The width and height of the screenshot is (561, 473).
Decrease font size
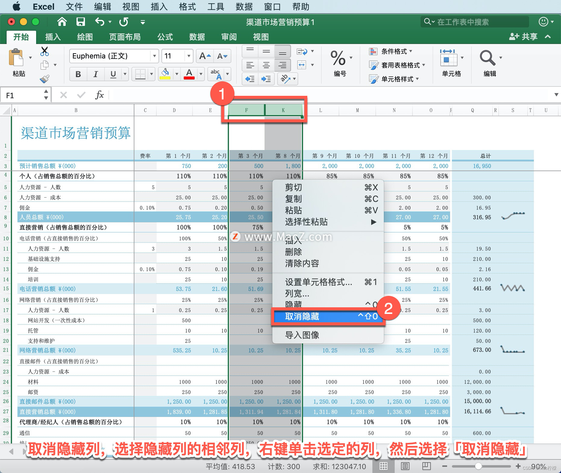click(222, 56)
